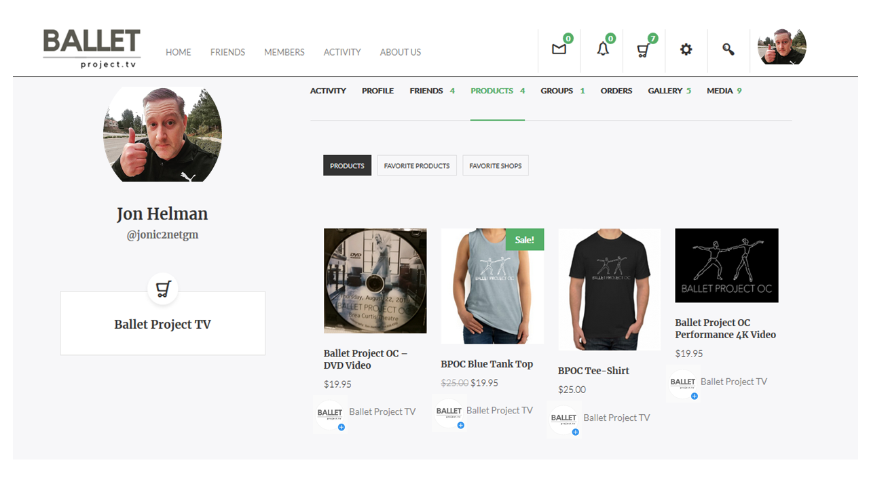
Task: Switch to the ORDERS tab
Action: click(616, 91)
